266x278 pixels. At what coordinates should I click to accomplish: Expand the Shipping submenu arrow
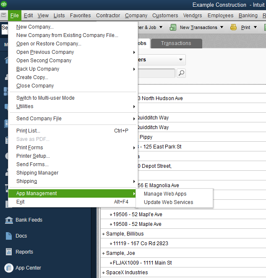point(134,181)
